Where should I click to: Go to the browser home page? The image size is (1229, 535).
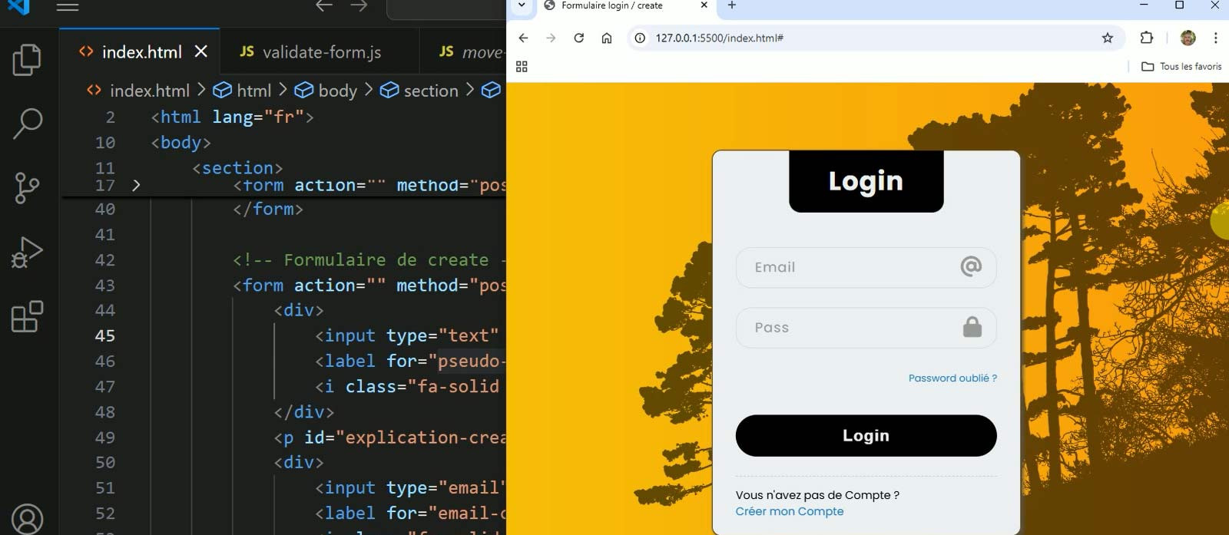pos(606,38)
